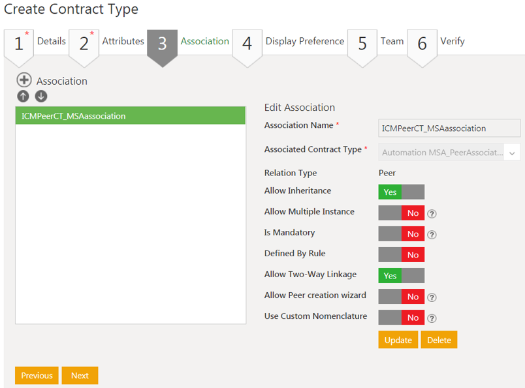Click the Next button
Viewport: 525px width, 388px height.
(80, 376)
